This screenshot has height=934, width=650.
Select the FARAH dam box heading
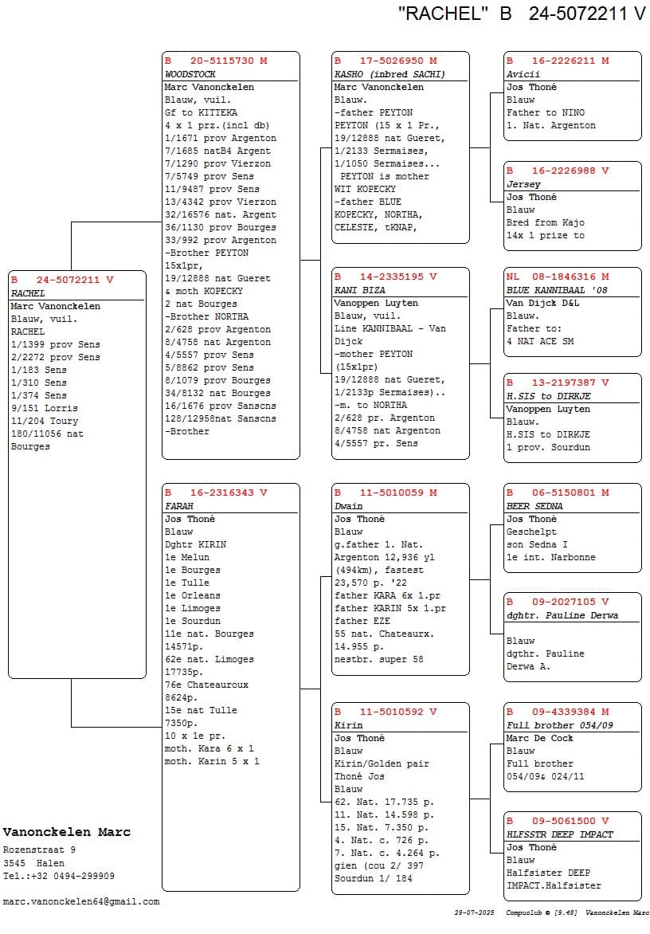click(x=179, y=506)
